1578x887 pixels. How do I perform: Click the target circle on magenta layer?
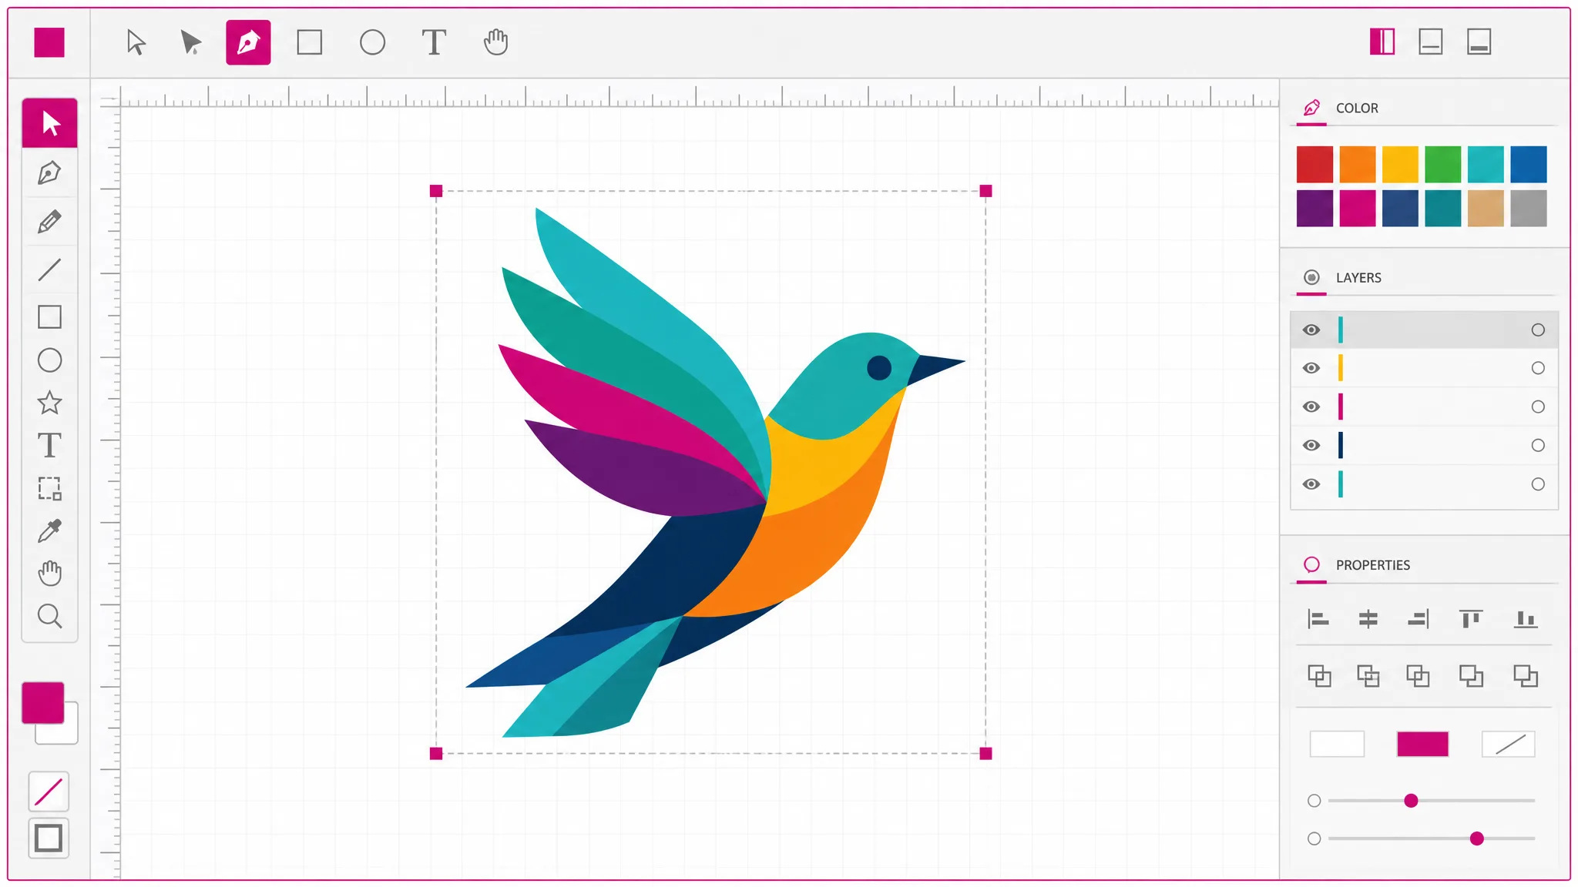coord(1538,407)
